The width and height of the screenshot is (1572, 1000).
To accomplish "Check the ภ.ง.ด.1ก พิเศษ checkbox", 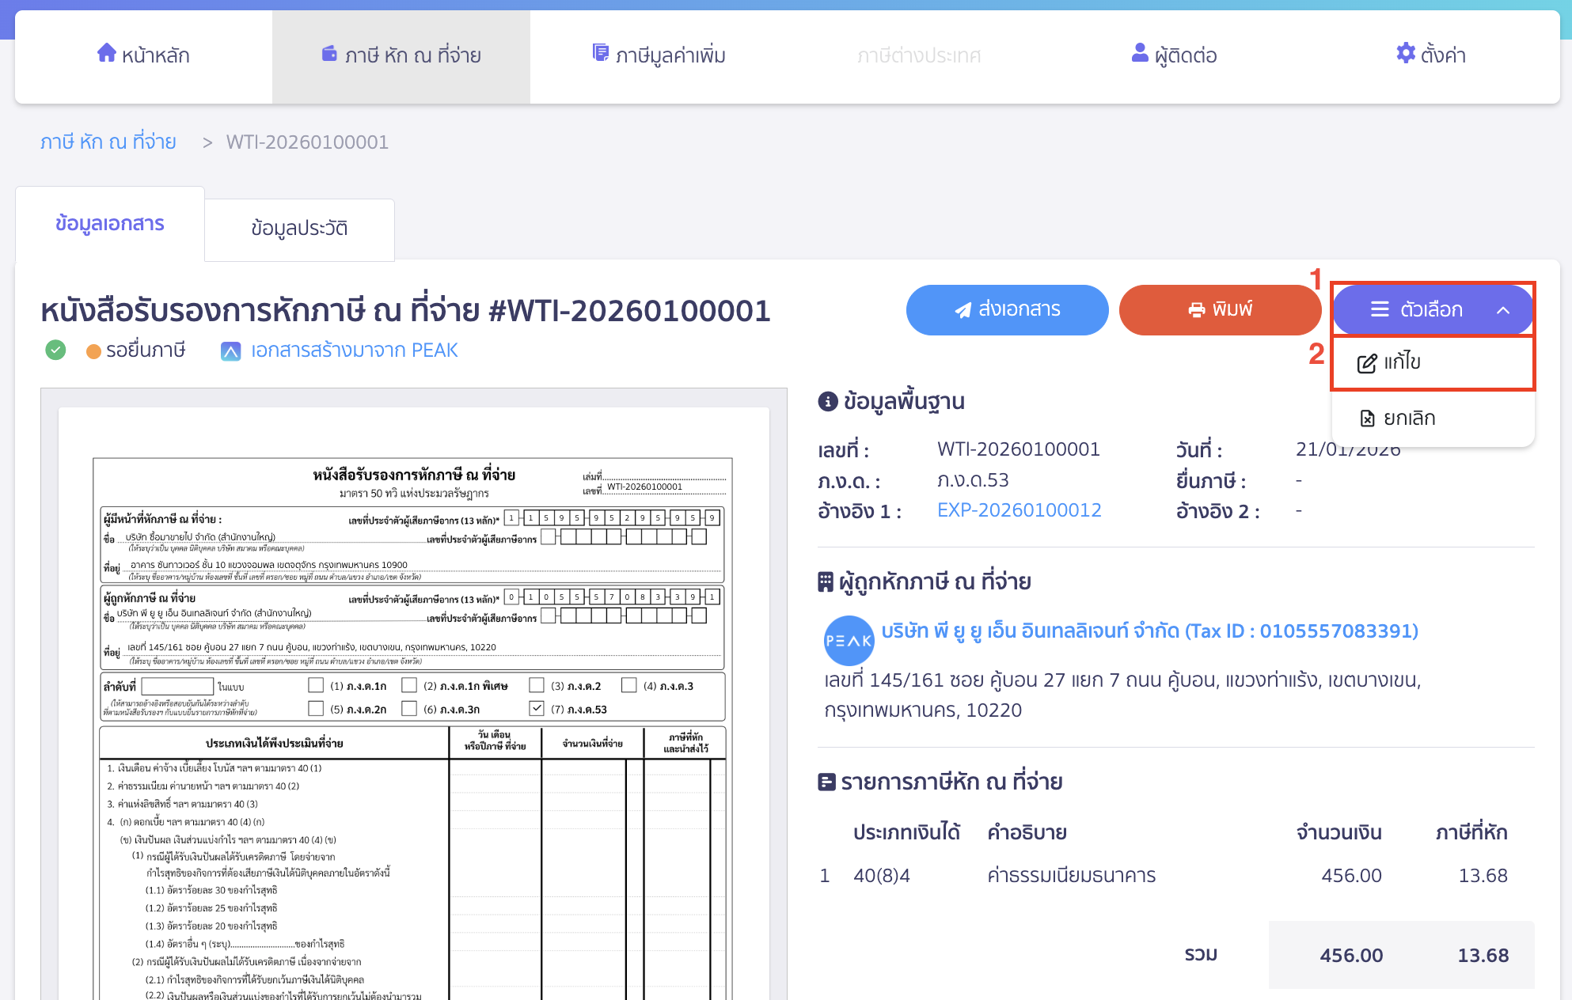I will point(410,686).
